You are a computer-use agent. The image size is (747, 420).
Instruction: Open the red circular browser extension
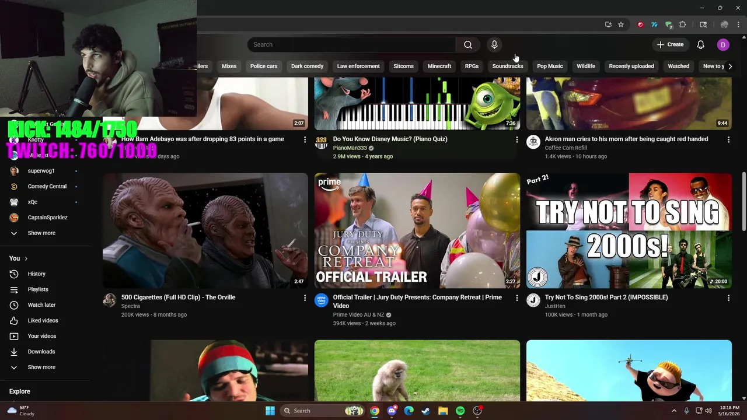point(640,24)
